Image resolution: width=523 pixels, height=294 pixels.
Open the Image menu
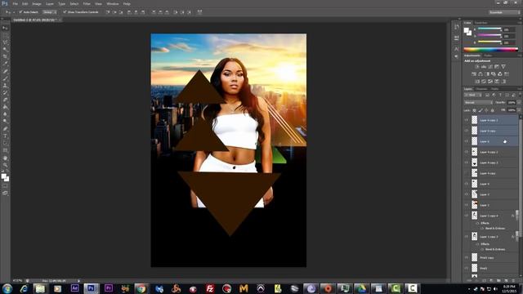tap(37, 3)
